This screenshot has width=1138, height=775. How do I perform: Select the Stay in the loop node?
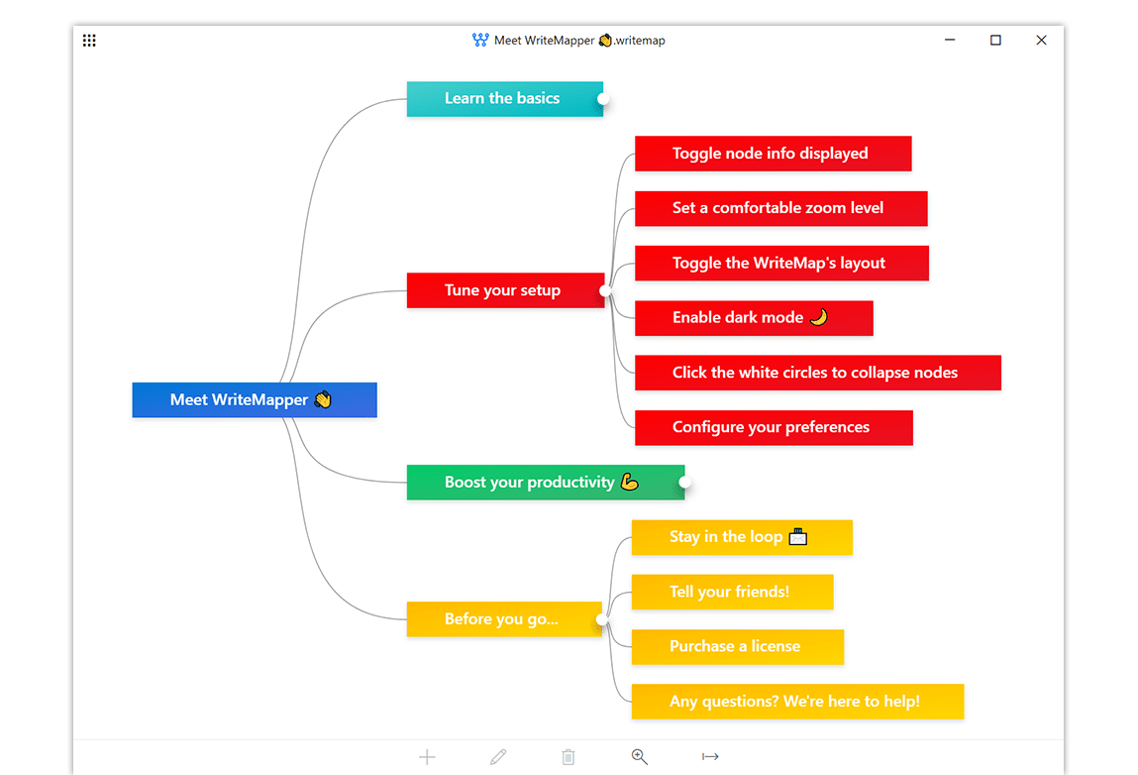click(742, 537)
